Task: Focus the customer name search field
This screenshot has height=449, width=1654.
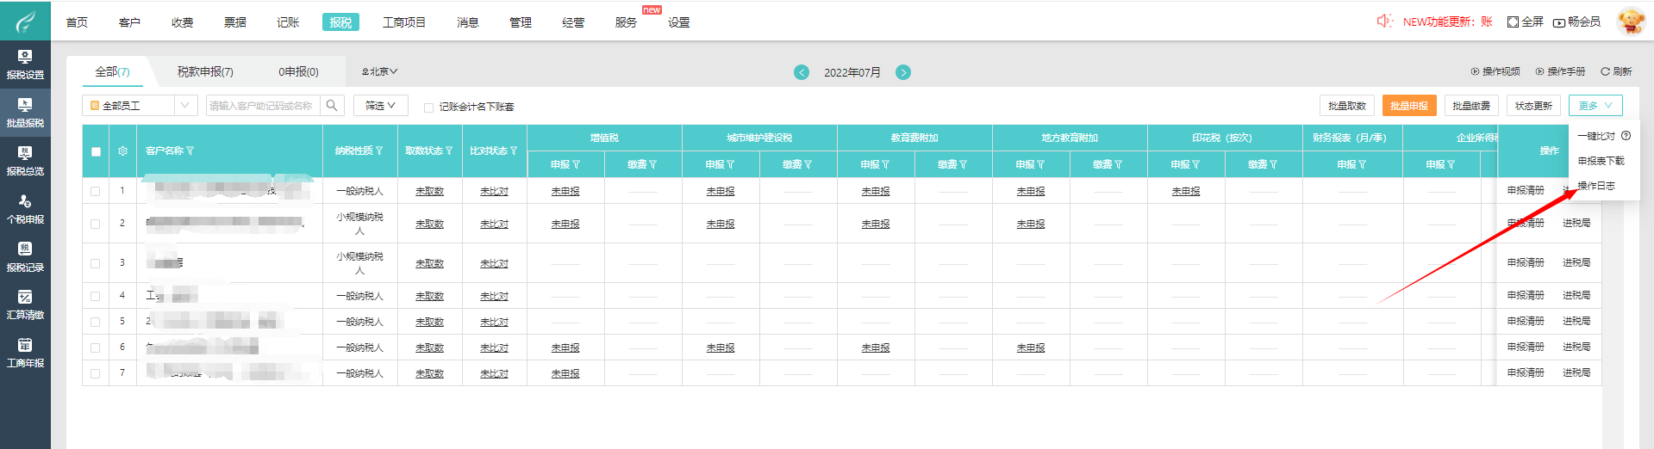Action: click(263, 106)
